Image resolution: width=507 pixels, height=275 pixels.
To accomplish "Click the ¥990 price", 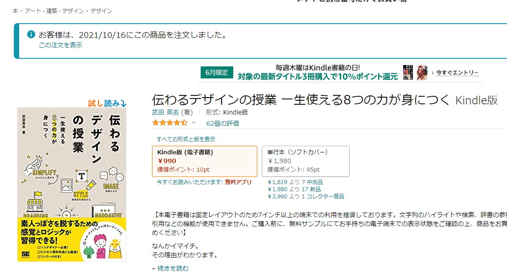I will [167, 161].
